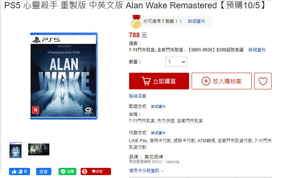Viewport: 290px width, 178px height.
Task: Click the shopping cart 立即購買 button
Action: (159, 81)
